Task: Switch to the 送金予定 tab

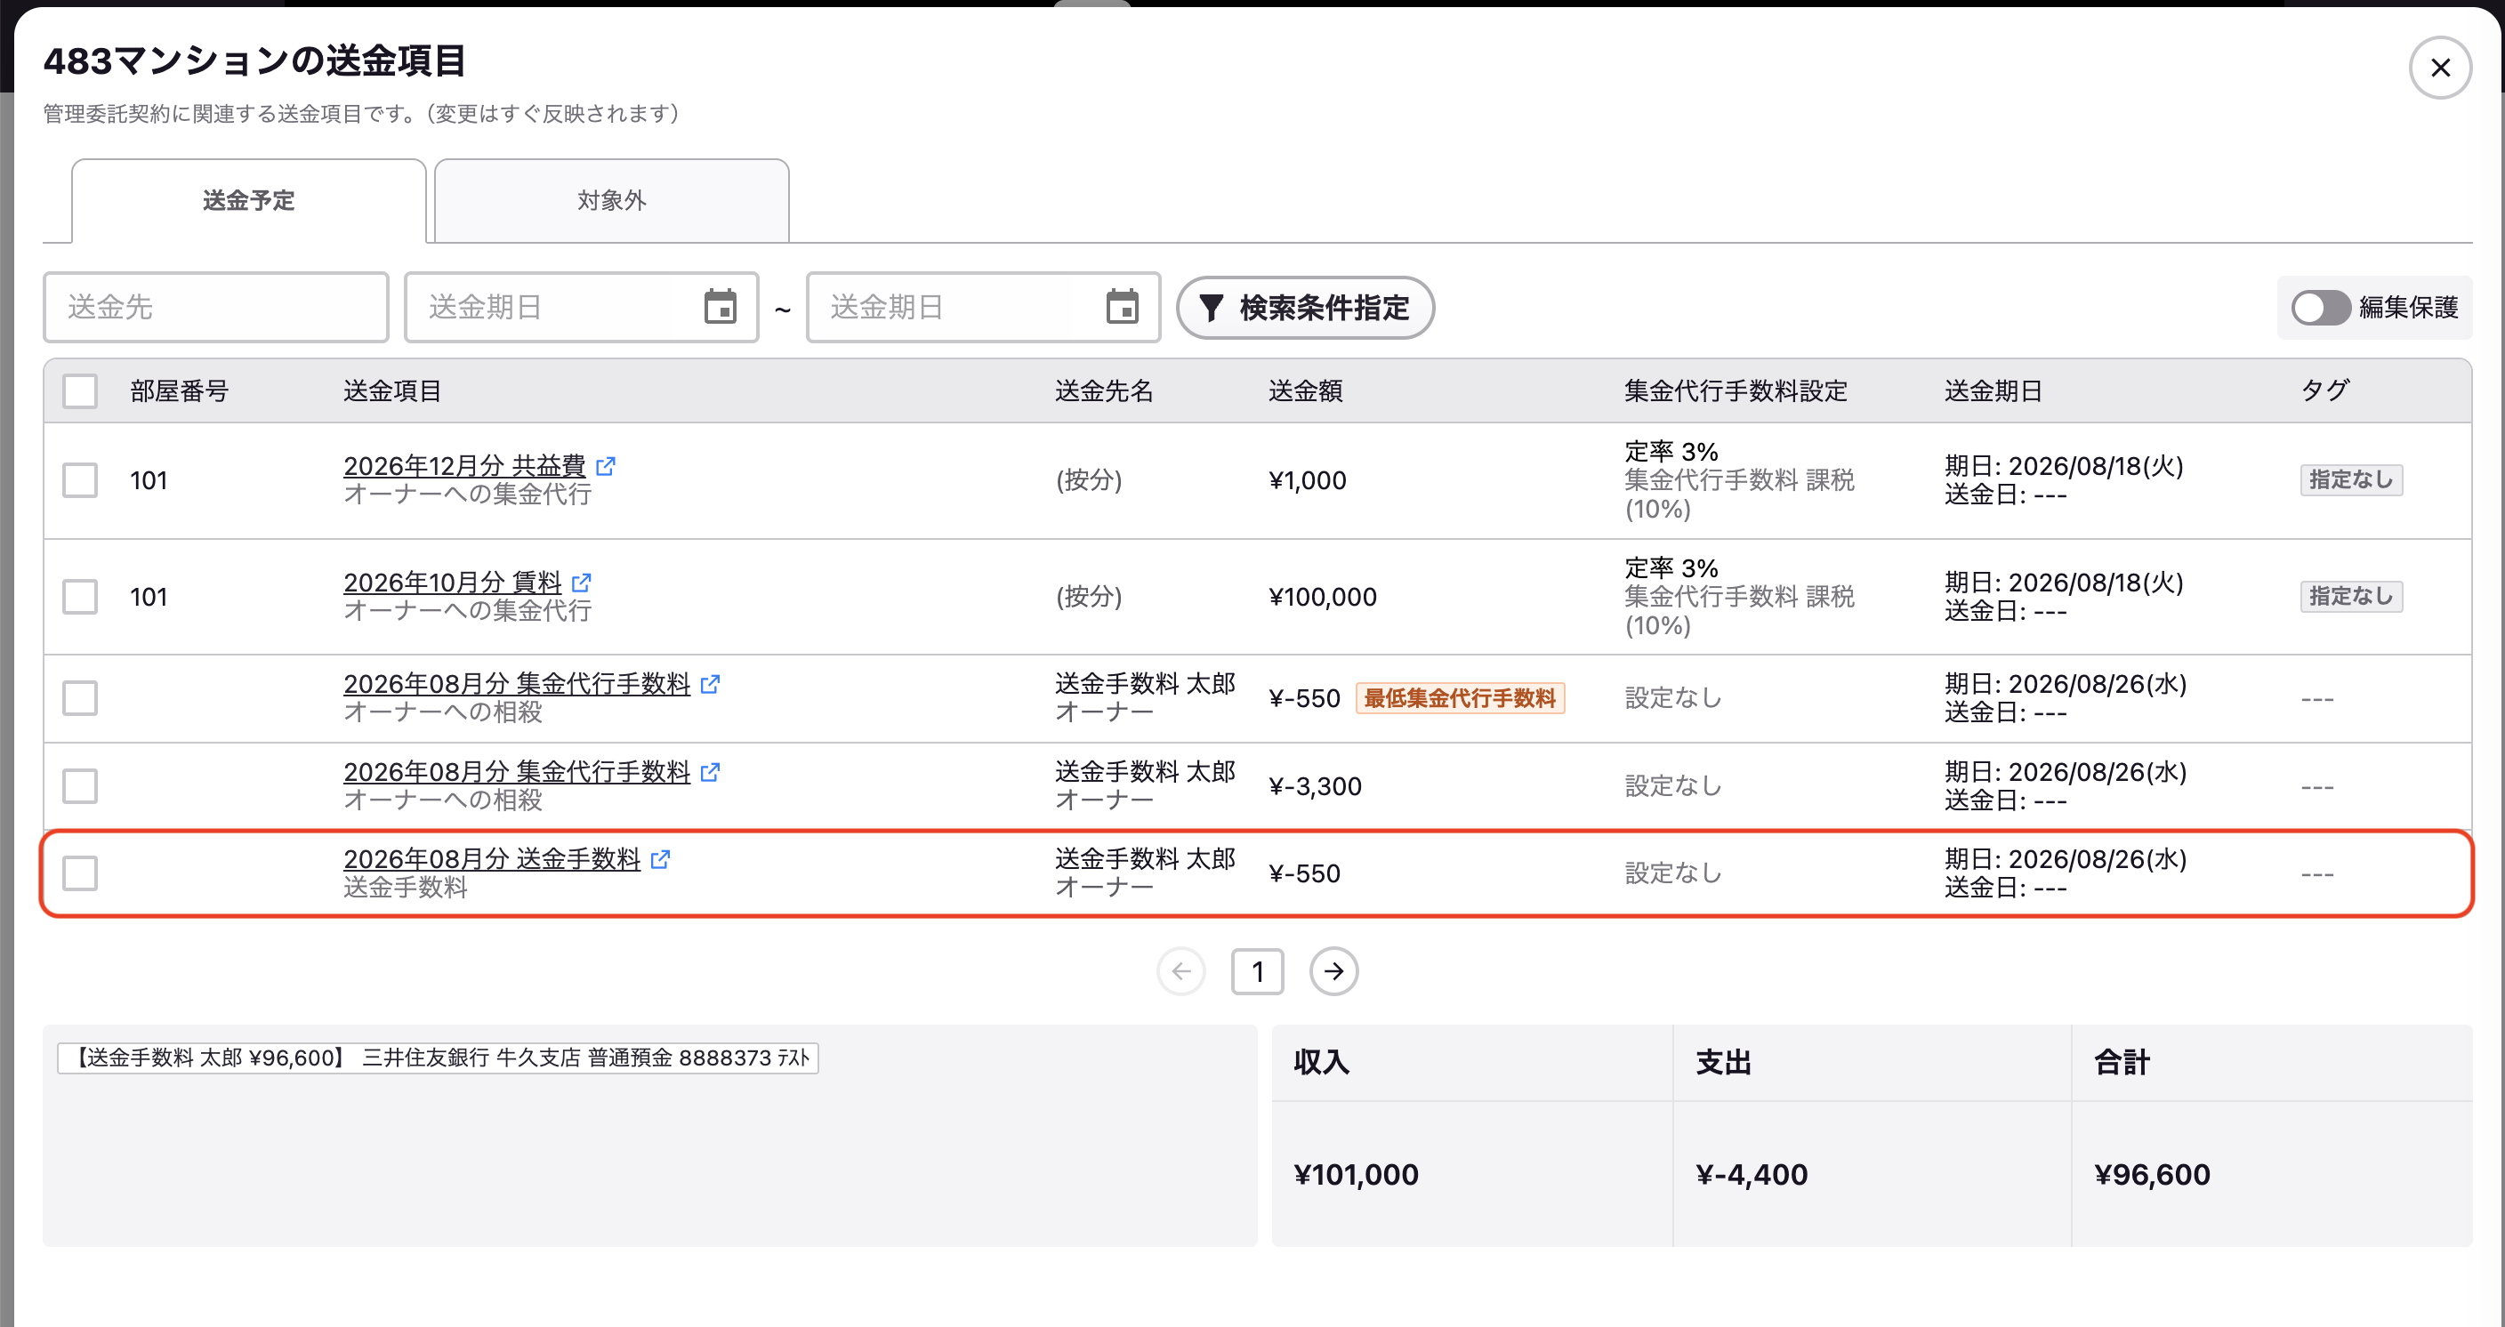Action: tap(249, 200)
